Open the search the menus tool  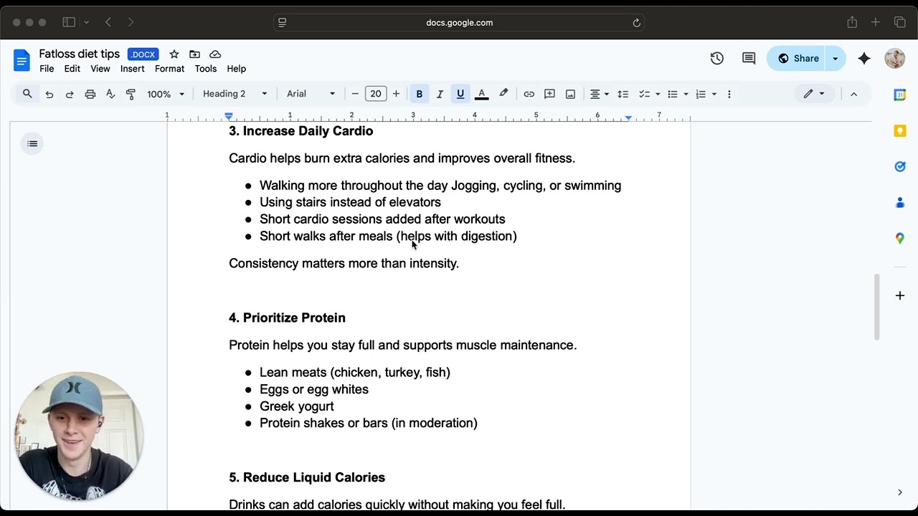coord(27,94)
